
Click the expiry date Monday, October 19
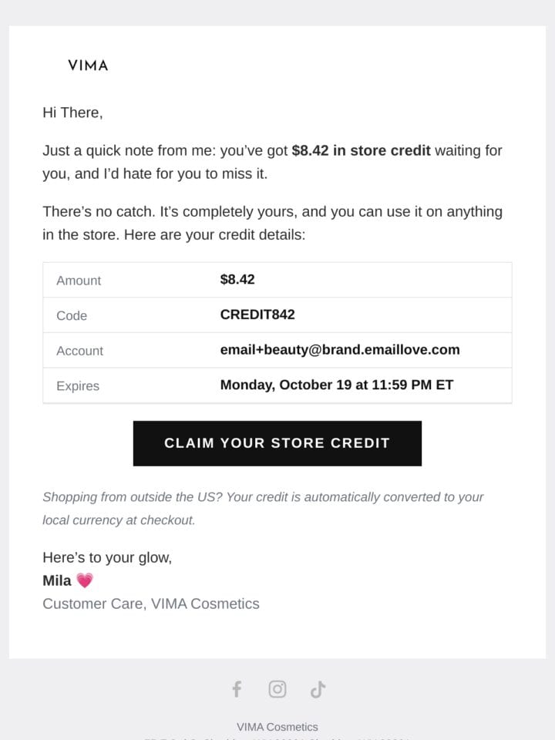pos(285,385)
